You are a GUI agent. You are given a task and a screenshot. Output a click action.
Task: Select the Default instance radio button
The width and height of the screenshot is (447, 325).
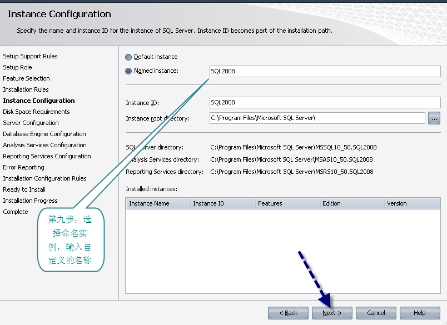click(x=128, y=57)
